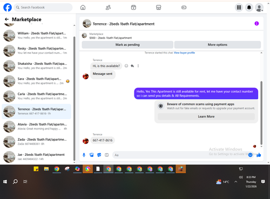React to 'Hi, is this available?' message
This screenshot has width=270, height=199.
[126, 66]
